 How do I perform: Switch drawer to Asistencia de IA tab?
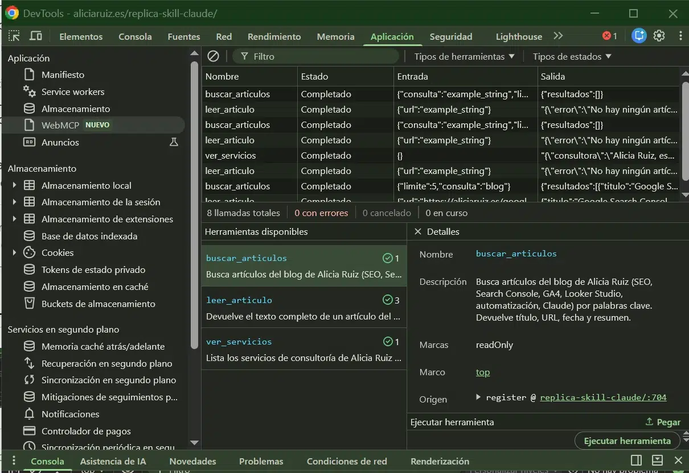[x=113, y=461]
